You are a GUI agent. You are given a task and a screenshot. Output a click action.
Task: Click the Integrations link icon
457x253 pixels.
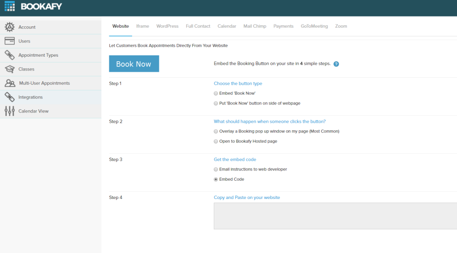pyautogui.click(x=10, y=97)
